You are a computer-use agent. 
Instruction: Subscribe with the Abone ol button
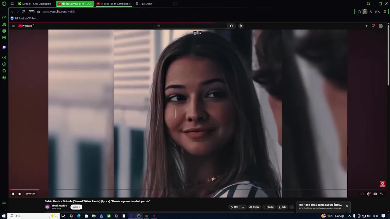(x=76, y=207)
